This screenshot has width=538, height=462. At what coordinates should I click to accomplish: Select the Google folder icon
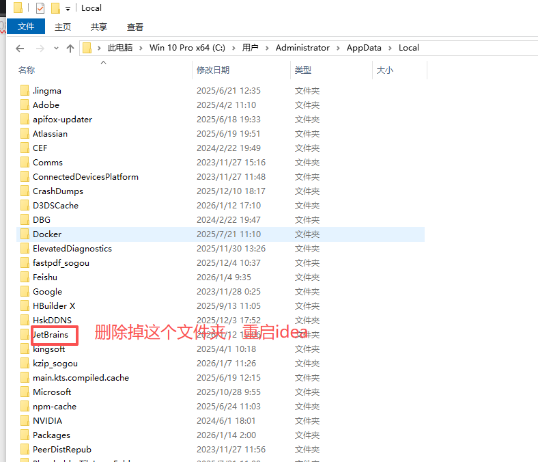25,292
